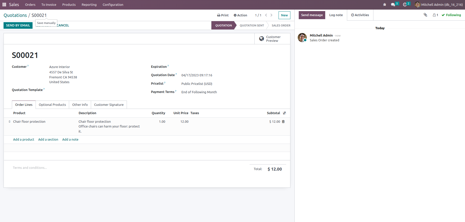Open the activities clock icon in navbar
This screenshot has width=465, height=222.
coord(405,5)
